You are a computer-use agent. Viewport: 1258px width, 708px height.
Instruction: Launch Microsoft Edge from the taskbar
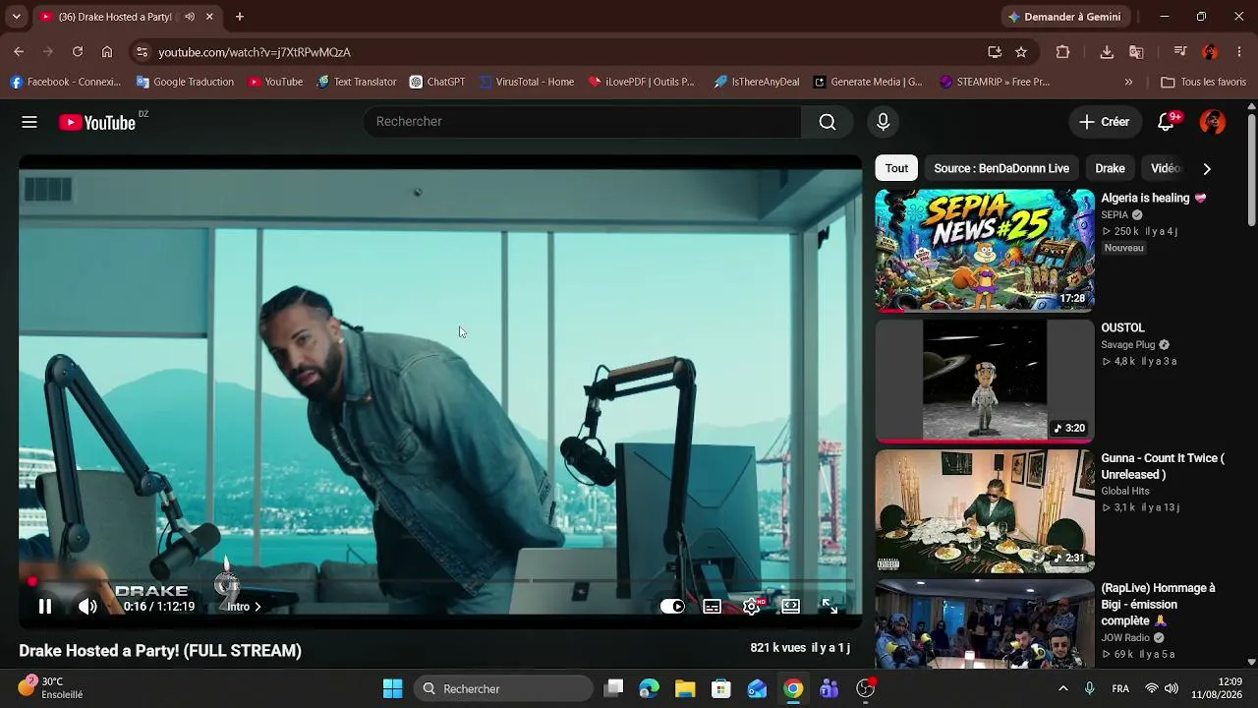[649, 688]
